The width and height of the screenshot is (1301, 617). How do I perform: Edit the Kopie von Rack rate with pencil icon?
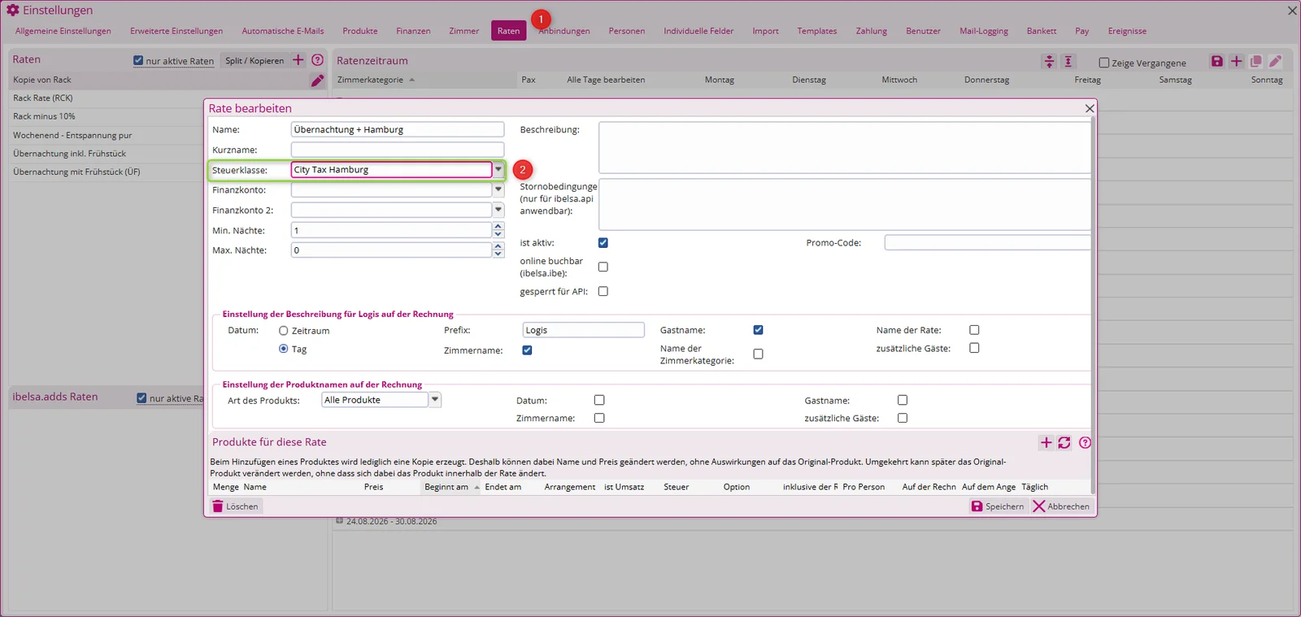click(317, 80)
